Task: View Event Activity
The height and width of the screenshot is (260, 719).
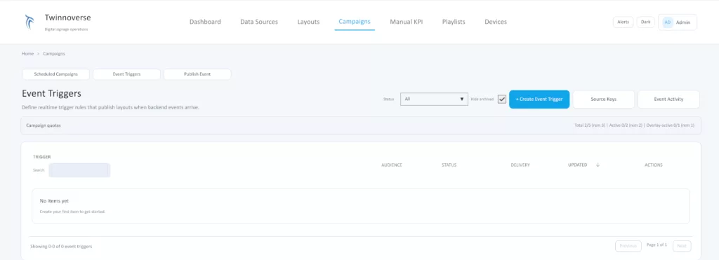Action: coord(668,99)
